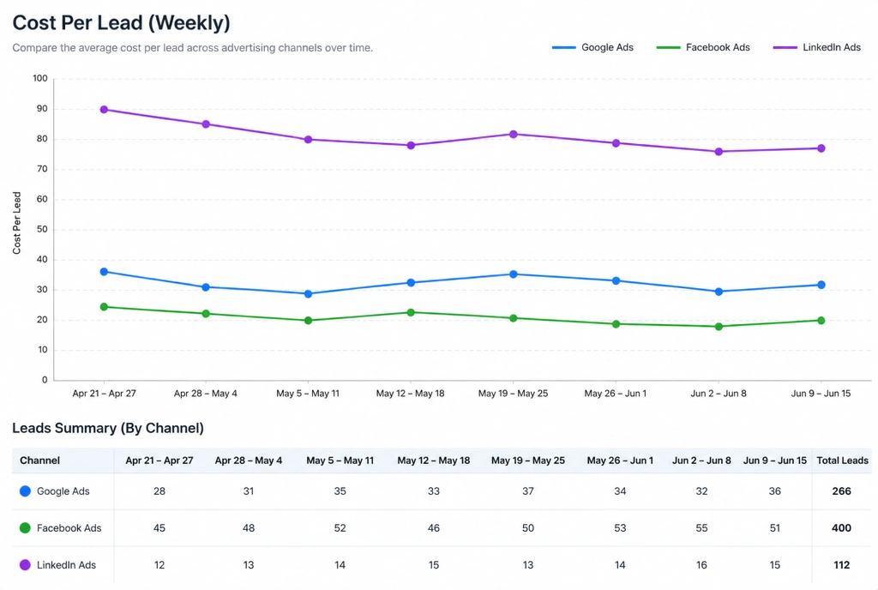
Task: Toggle the Facebook Ads legend entry
Action: click(x=703, y=47)
